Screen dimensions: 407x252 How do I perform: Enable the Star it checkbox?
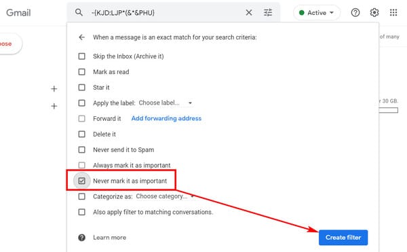[82, 88]
